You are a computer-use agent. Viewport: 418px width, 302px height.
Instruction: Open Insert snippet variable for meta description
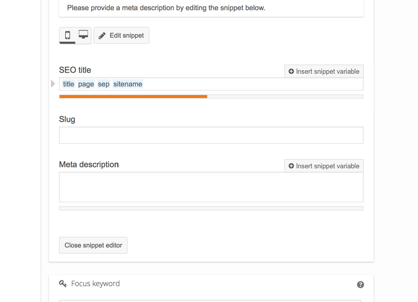pos(324,166)
